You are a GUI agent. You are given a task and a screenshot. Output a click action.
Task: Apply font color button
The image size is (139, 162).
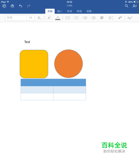point(58,18)
